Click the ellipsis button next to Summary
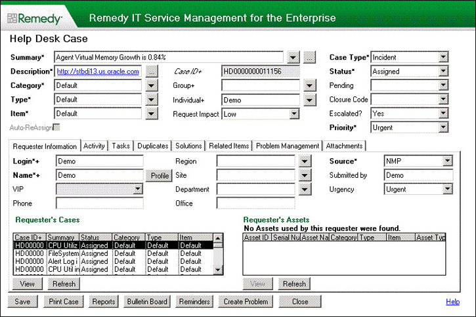 [310, 57]
